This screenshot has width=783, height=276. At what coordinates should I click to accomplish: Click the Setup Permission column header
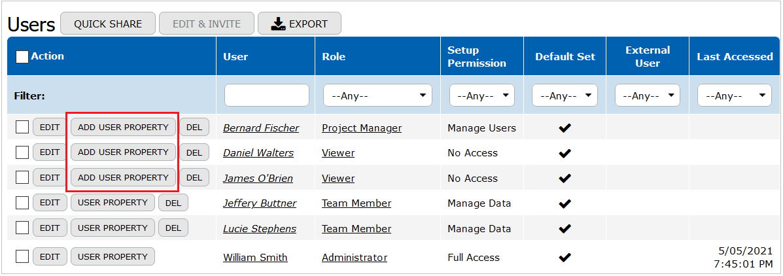(477, 56)
